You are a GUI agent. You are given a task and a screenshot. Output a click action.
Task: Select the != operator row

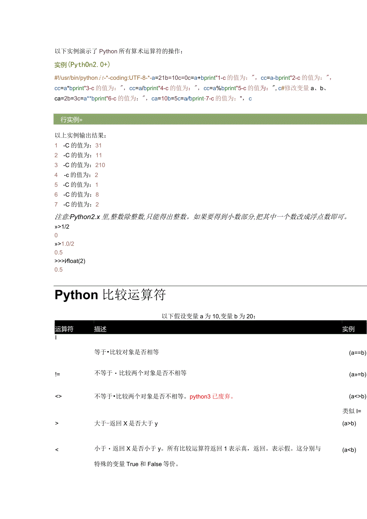(x=57, y=374)
